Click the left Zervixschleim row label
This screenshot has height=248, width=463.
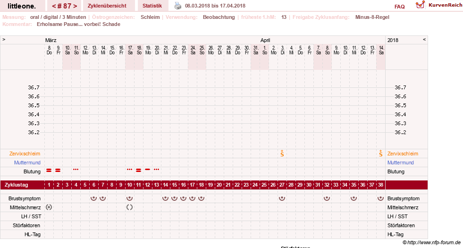25,154
